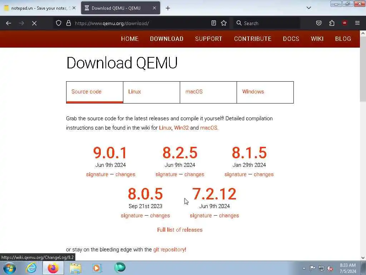Open Windows Explorer folder in taskbar
The width and height of the screenshot is (366, 275).
[75, 268]
